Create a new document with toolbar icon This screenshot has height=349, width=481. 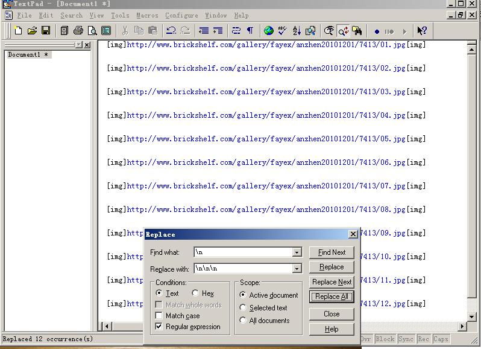[x=18, y=31]
